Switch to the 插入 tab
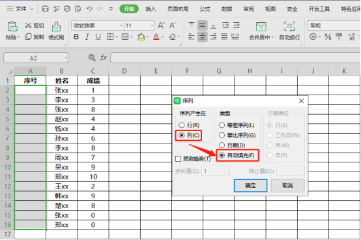The width and height of the screenshot is (361, 240). point(151,9)
